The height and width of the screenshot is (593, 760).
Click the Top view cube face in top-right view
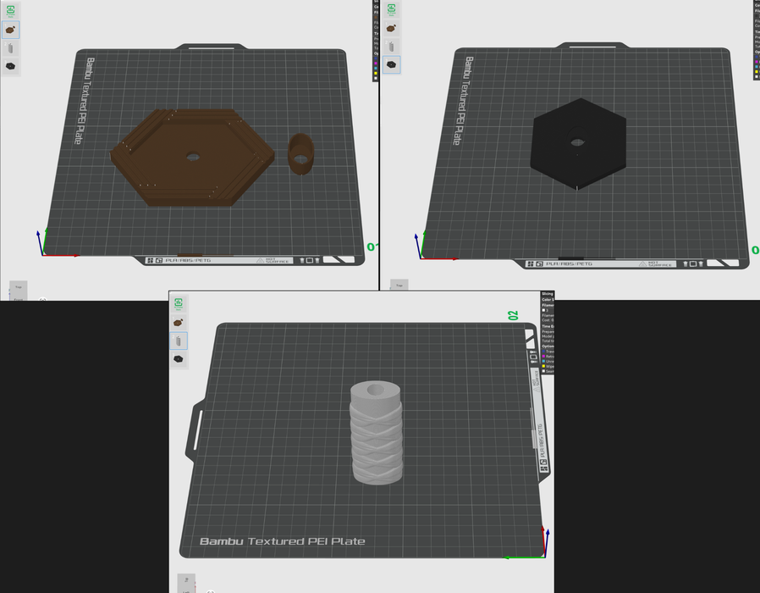399,286
